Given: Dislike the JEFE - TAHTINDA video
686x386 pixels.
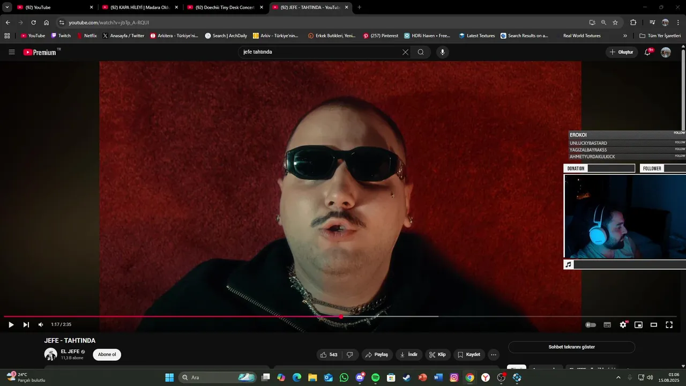Looking at the screenshot, I should 350,354.
